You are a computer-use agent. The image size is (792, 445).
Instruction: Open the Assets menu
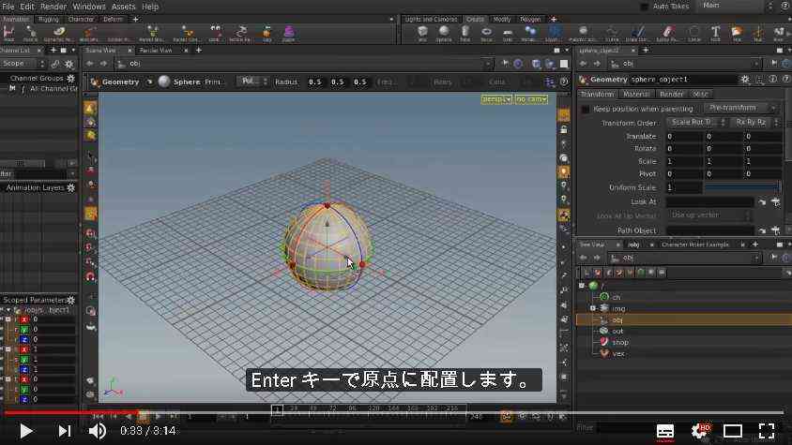pos(123,7)
